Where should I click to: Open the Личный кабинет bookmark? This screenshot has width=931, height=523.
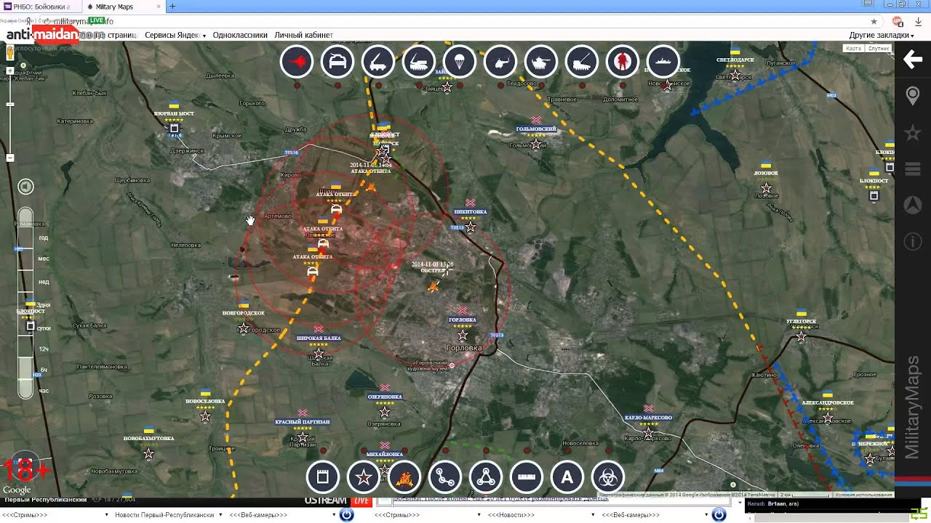pyautogui.click(x=303, y=35)
